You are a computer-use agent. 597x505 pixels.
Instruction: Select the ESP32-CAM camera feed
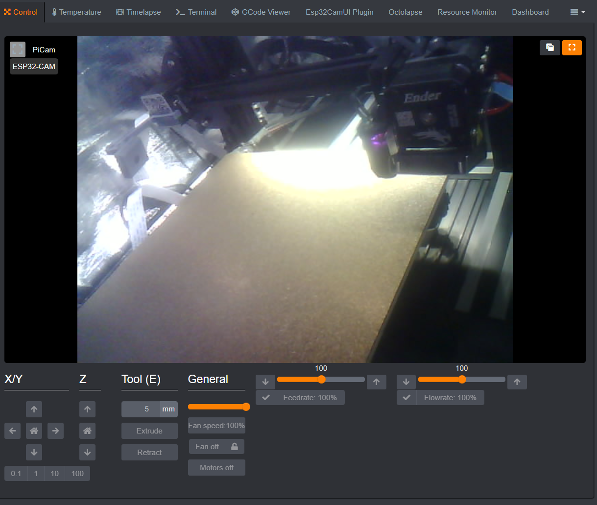(x=33, y=66)
